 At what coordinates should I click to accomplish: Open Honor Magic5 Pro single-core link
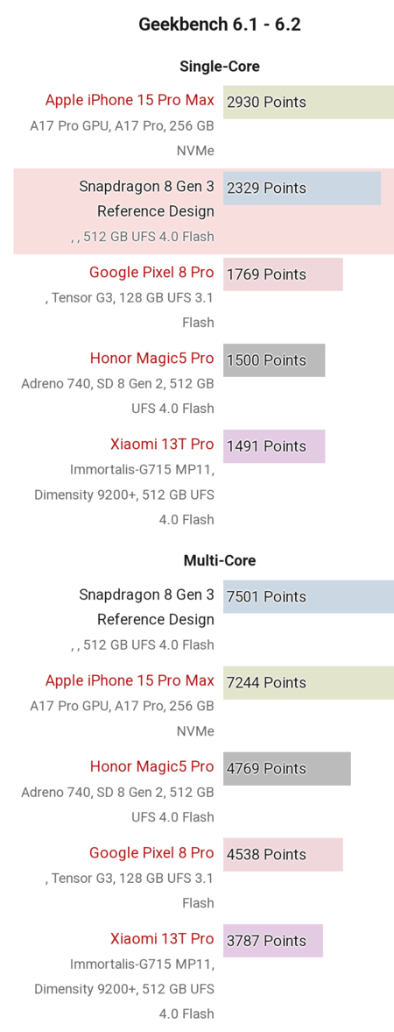pyautogui.click(x=152, y=359)
